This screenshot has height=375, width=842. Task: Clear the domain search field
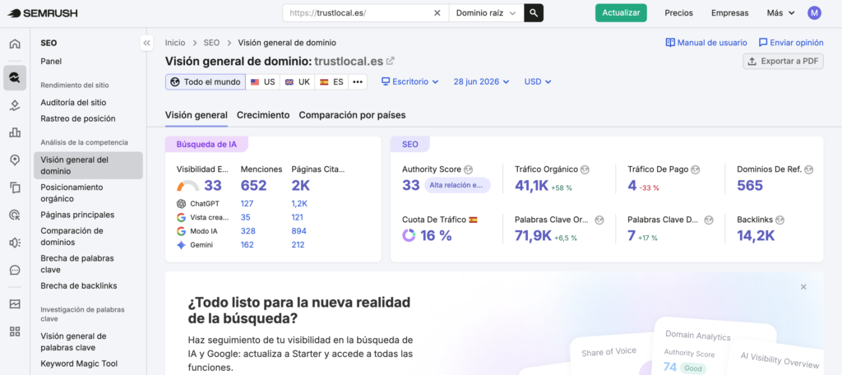point(437,13)
